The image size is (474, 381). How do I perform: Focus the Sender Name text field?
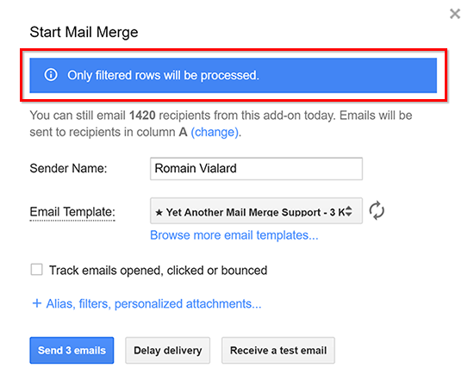click(x=256, y=168)
